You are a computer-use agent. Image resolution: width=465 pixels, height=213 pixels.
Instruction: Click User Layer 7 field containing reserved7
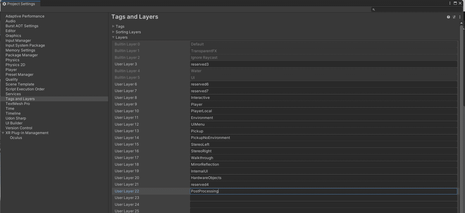(x=324, y=91)
